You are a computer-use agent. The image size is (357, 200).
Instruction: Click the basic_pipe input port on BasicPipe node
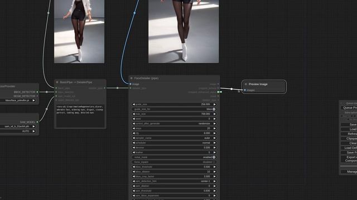pos(56,88)
